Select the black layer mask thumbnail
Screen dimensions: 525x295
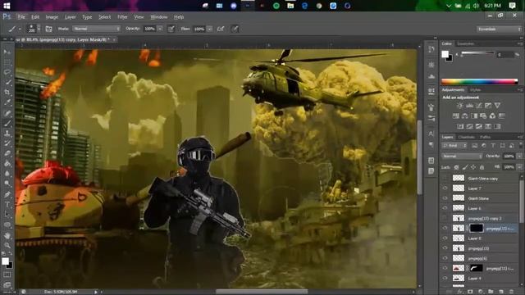coord(476,228)
